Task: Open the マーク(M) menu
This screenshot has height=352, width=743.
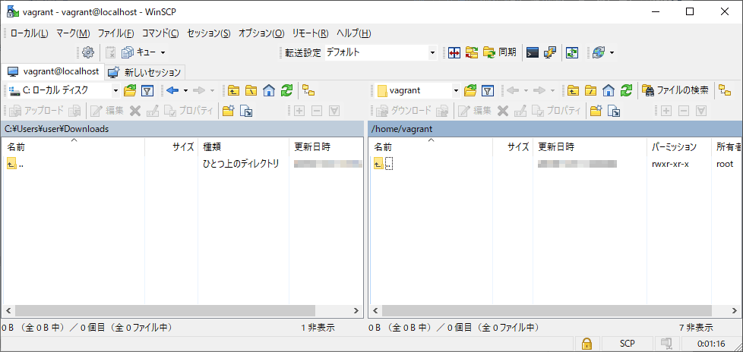Action: [73, 33]
